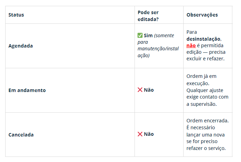
Task: Click the "Ordem já em execução" text
Action: (x=201, y=80)
